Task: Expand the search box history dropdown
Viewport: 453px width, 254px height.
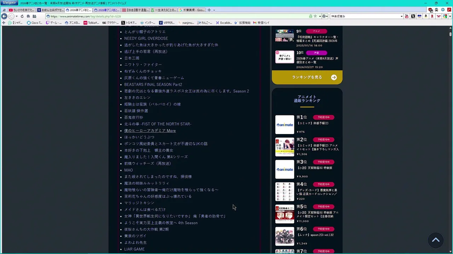Action: 402,16
